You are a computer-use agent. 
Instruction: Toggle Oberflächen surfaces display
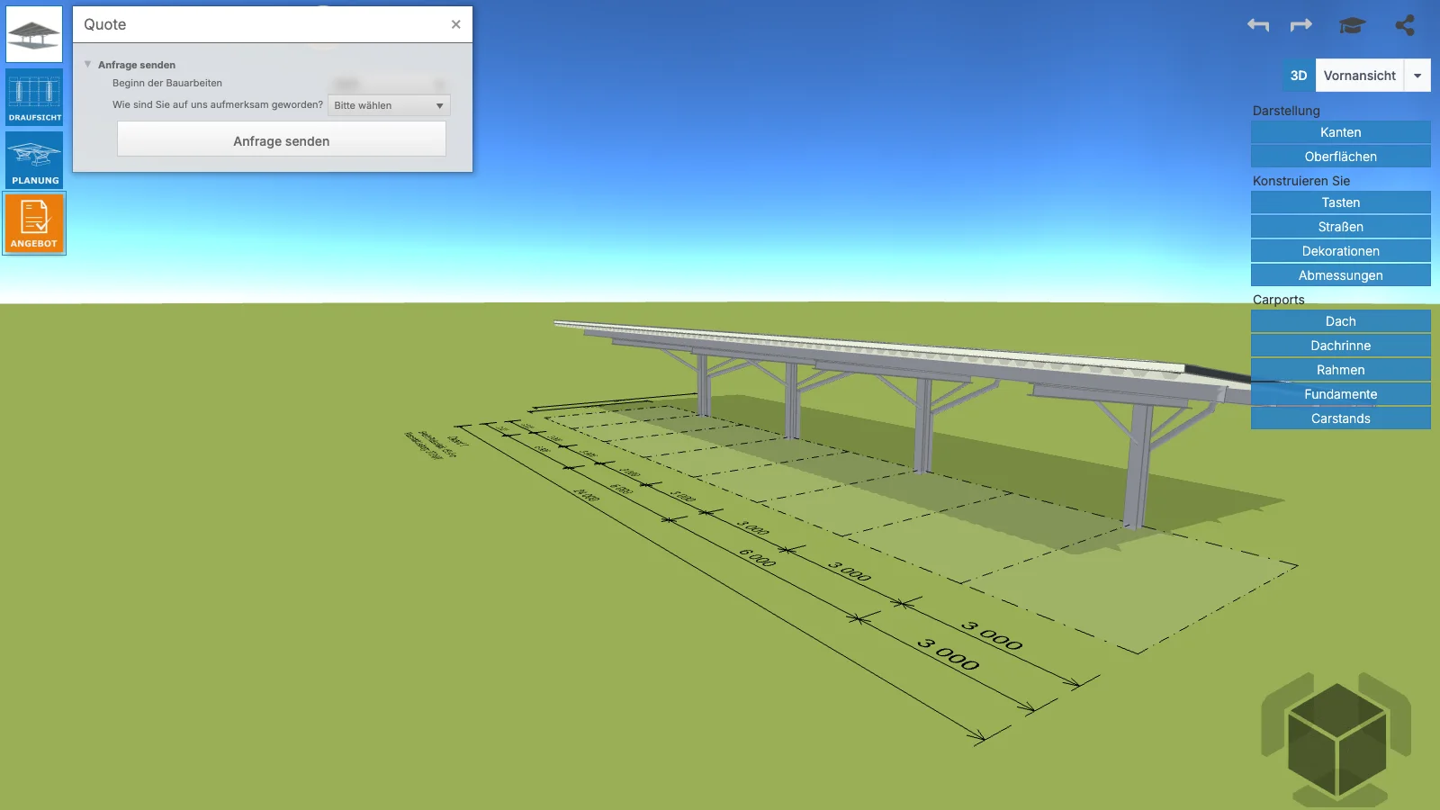click(x=1340, y=157)
